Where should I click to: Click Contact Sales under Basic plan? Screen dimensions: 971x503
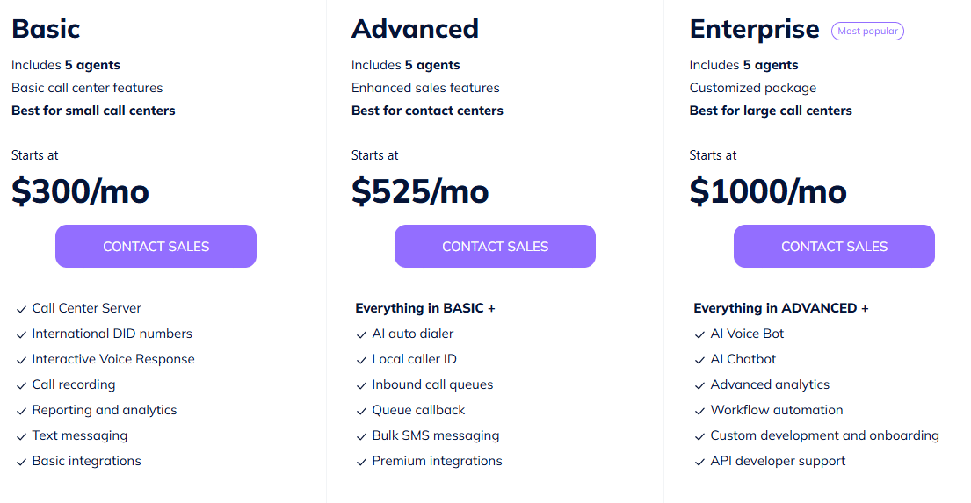tap(156, 247)
